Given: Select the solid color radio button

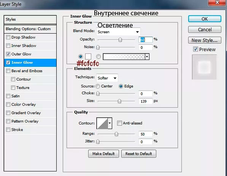Looking at the screenshot, I should click(81, 57).
